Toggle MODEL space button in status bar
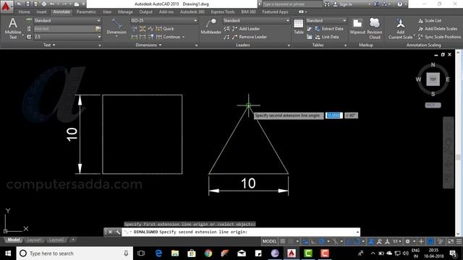Viewport: 463px width, 260px height. point(269,241)
